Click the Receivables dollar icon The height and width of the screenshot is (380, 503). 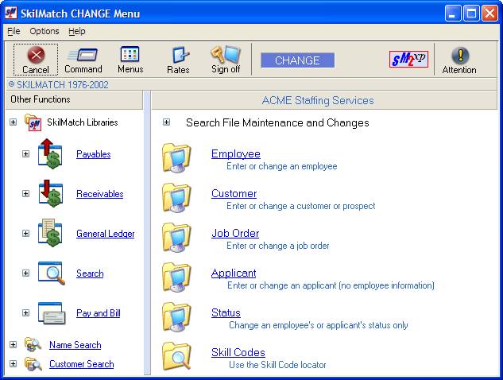pos(50,193)
